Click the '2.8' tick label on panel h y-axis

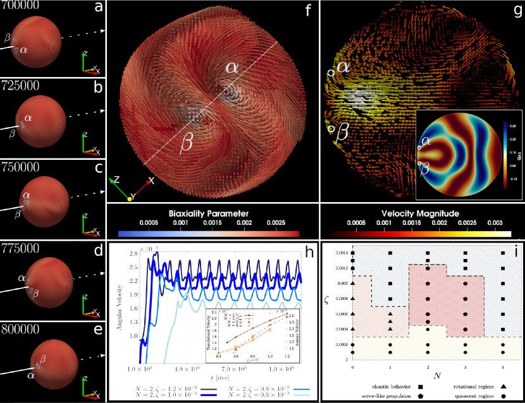coord(133,253)
